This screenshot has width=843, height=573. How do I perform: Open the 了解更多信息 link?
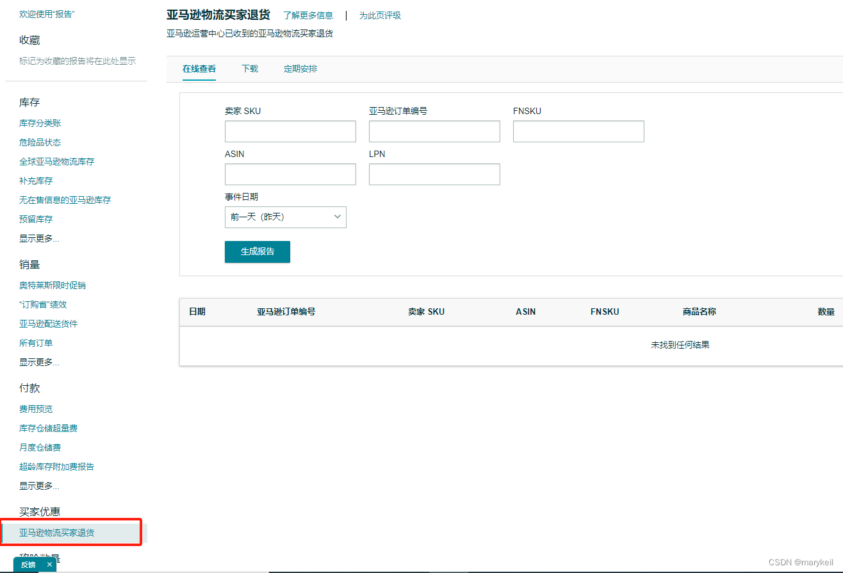[x=308, y=15]
